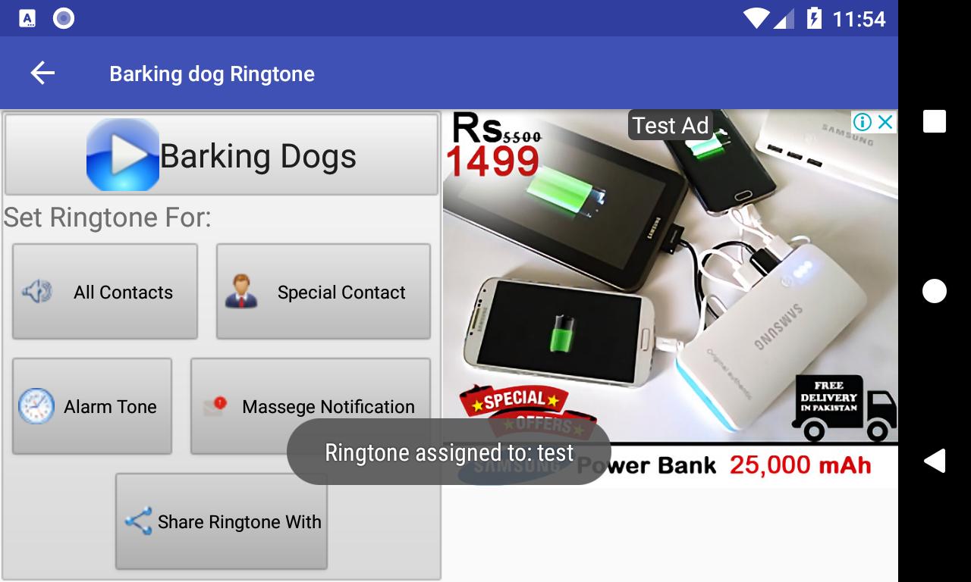This screenshot has height=582, width=971.
Task: Tap the Power Bank 25,000 mAh ad text
Action: point(724,465)
